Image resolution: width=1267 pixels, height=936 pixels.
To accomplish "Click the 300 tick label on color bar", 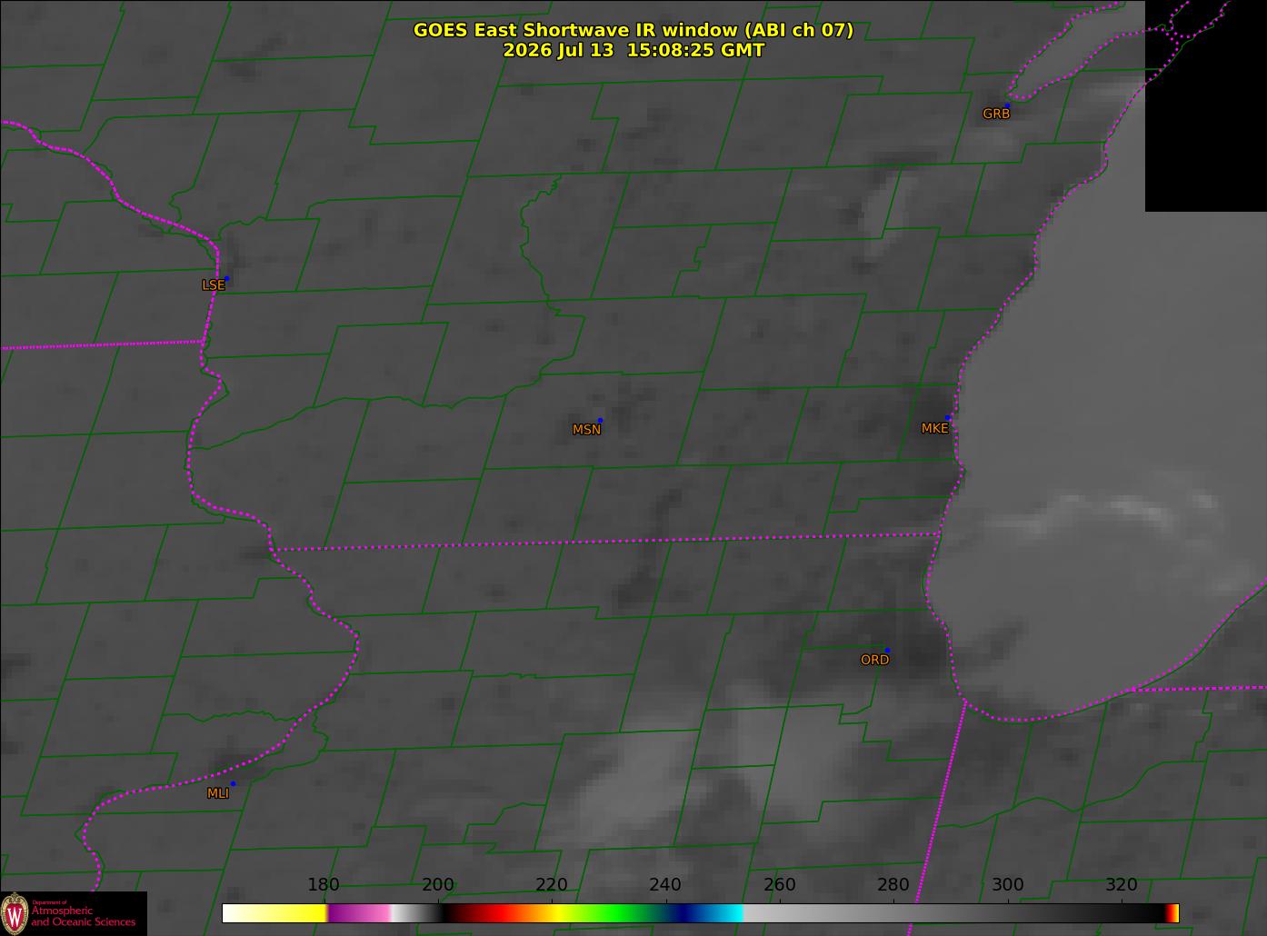I will click(x=1007, y=885).
